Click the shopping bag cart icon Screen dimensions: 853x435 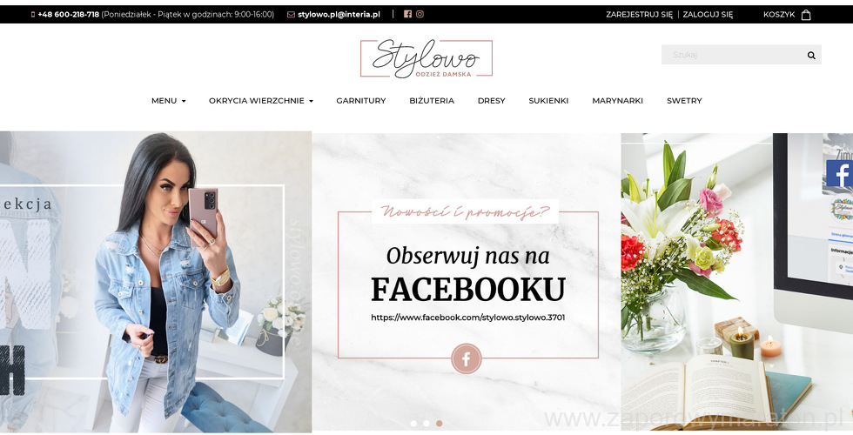coord(806,15)
